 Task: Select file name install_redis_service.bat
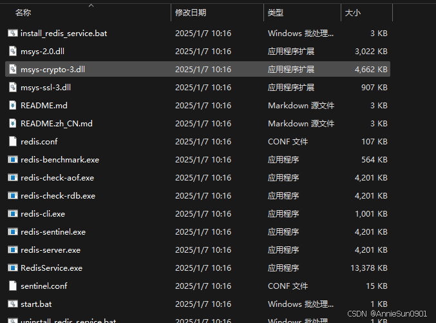64,34
